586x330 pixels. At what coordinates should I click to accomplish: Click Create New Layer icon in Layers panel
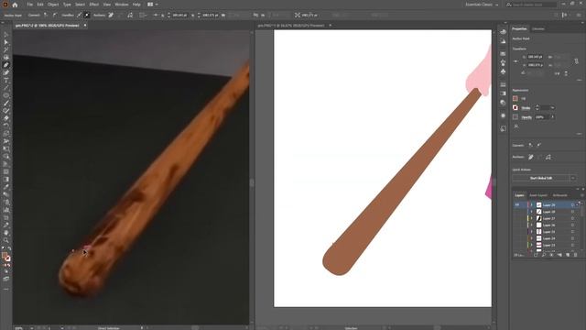pyautogui.click(x=568, y=255)
